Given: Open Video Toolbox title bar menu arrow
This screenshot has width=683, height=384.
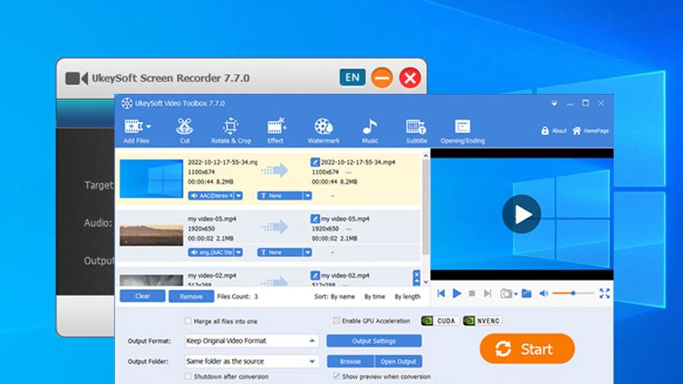Looking at the screenshot, I should coord(554,103).
